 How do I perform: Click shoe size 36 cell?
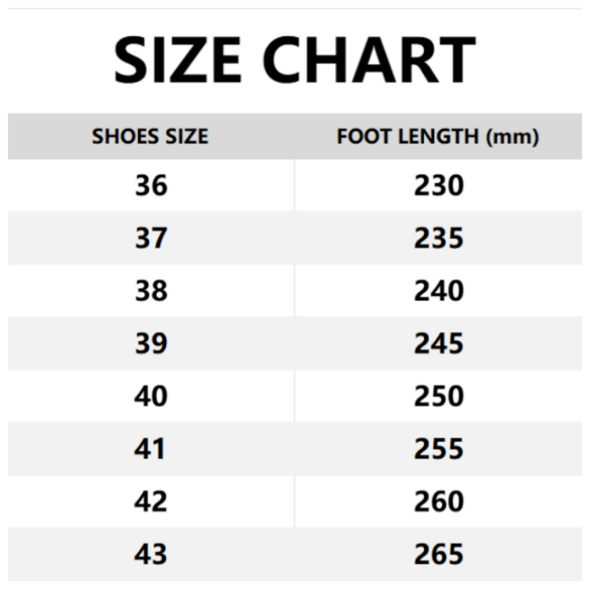[x=150, y=185]
